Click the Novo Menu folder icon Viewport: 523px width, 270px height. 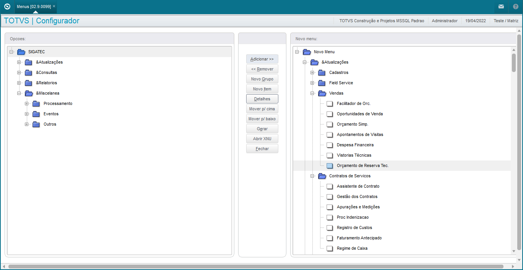click(307, 52)
